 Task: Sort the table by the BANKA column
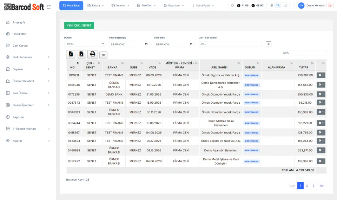pyautogui.click(x=114, y=65)
